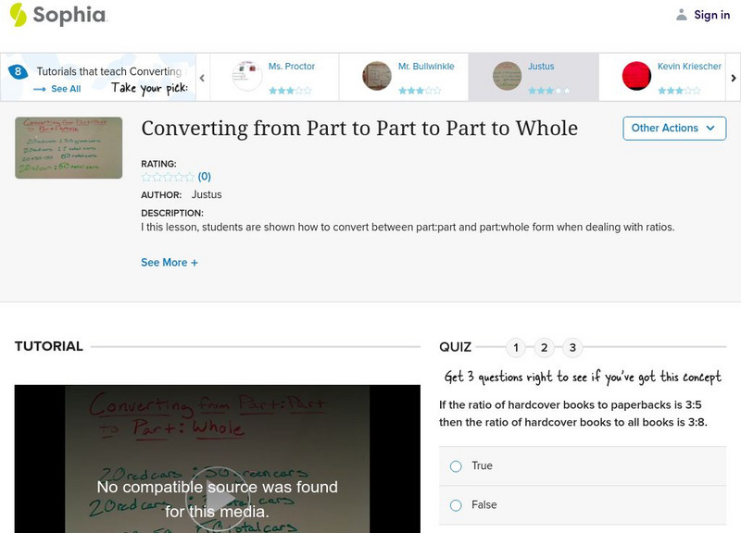Choose Mr. Bullwinkle's tutorial name

tap(426, 67)
